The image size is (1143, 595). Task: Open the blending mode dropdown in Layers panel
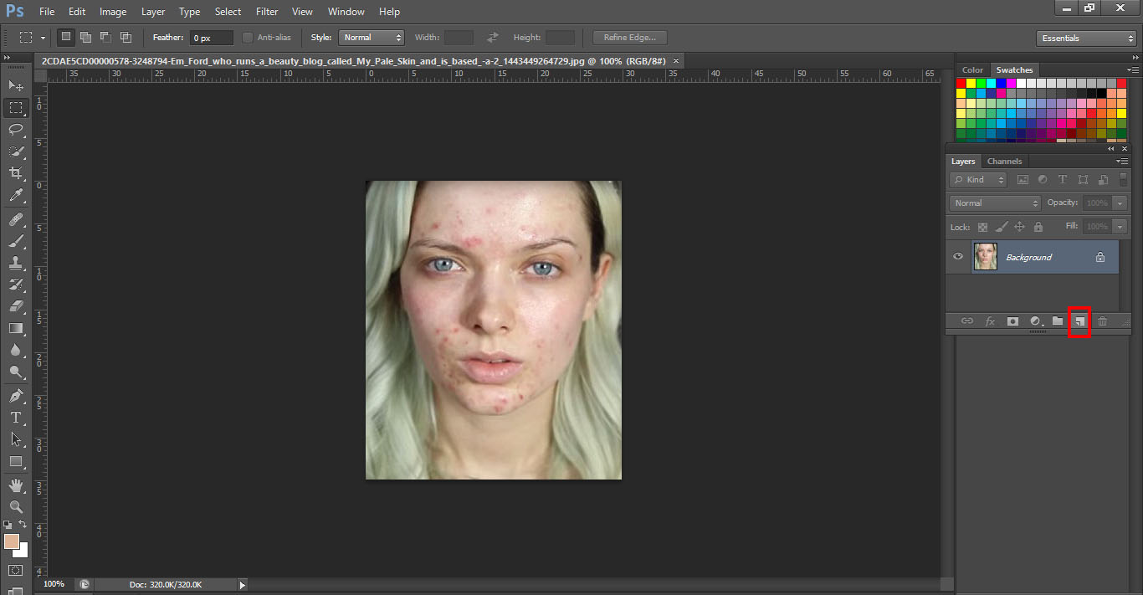(994, 203)
